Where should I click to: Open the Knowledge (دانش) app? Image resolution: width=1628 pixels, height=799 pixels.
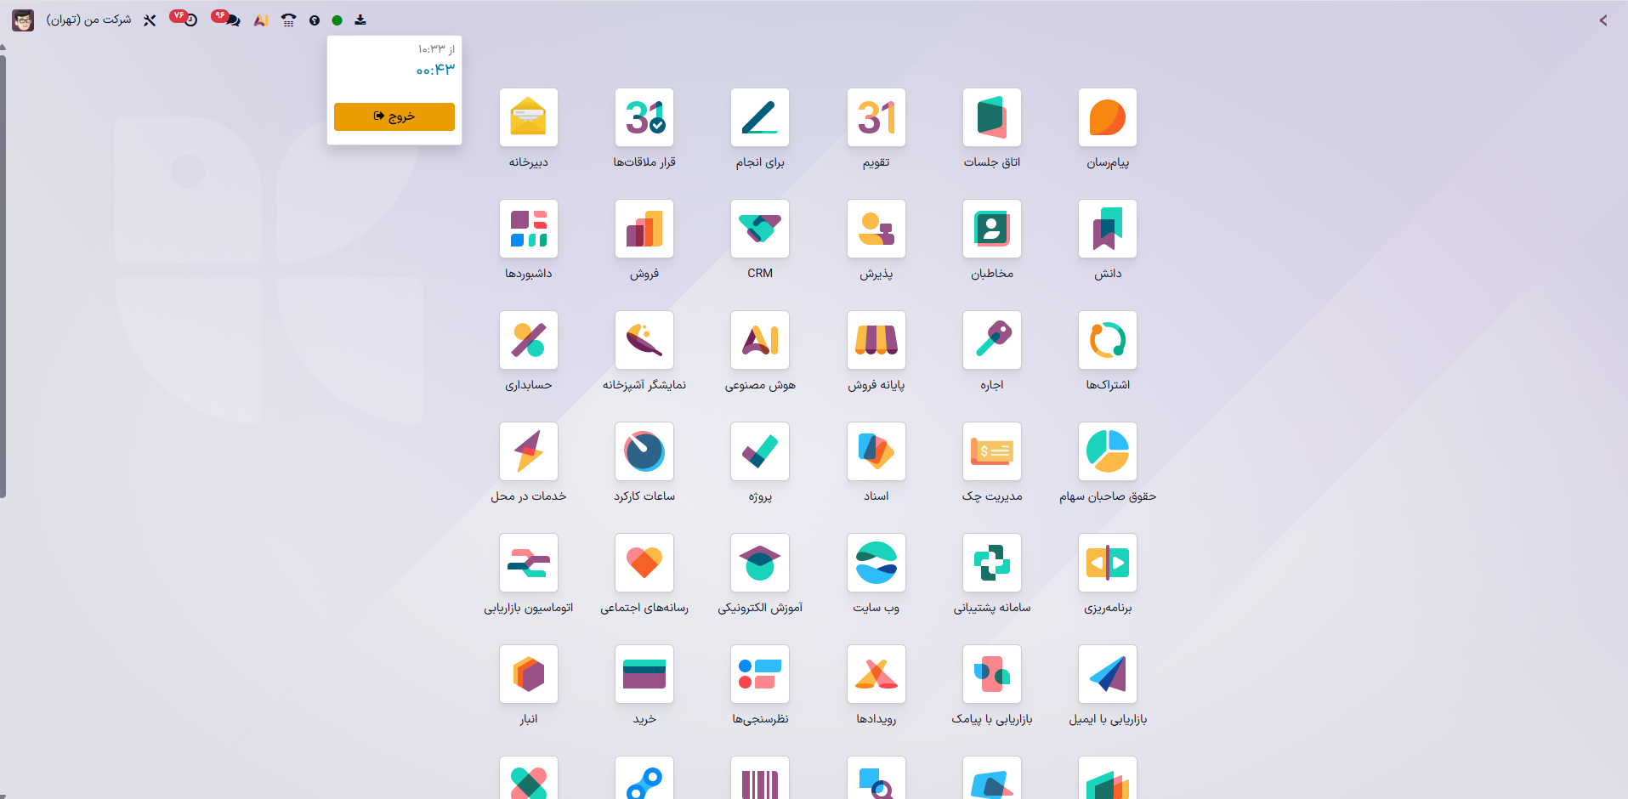1108,229
